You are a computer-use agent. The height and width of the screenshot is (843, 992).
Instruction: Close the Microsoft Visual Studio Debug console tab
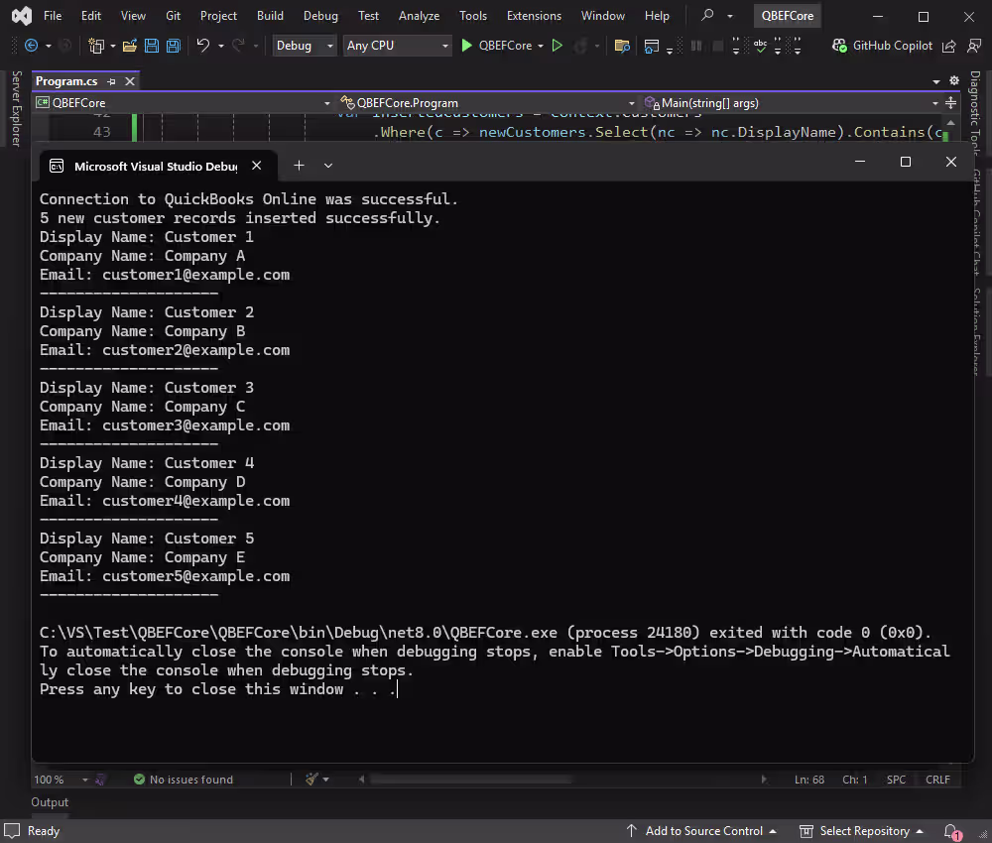click(x=256, y=165)
